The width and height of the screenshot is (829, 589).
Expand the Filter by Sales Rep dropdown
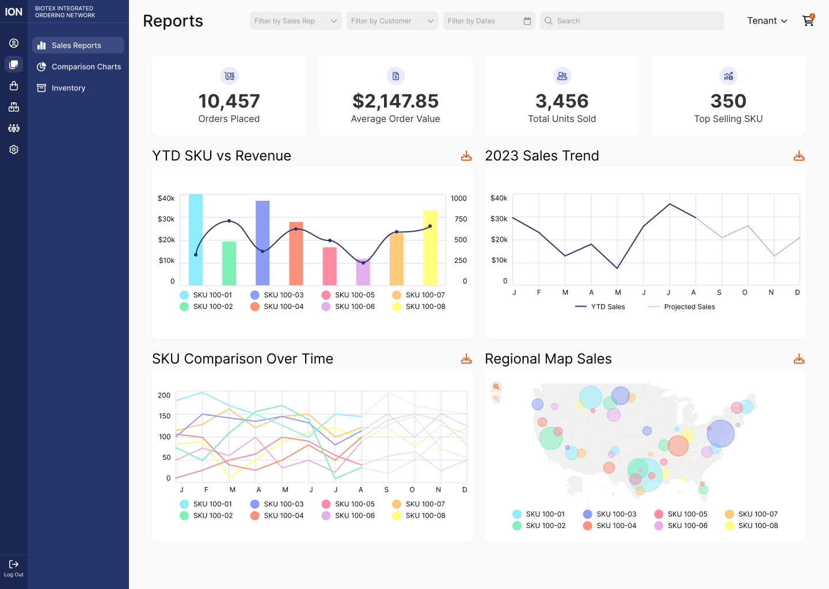pos(295,21)
